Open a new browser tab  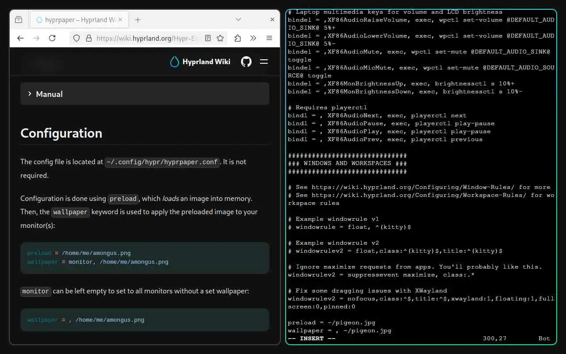pos(138,19)
